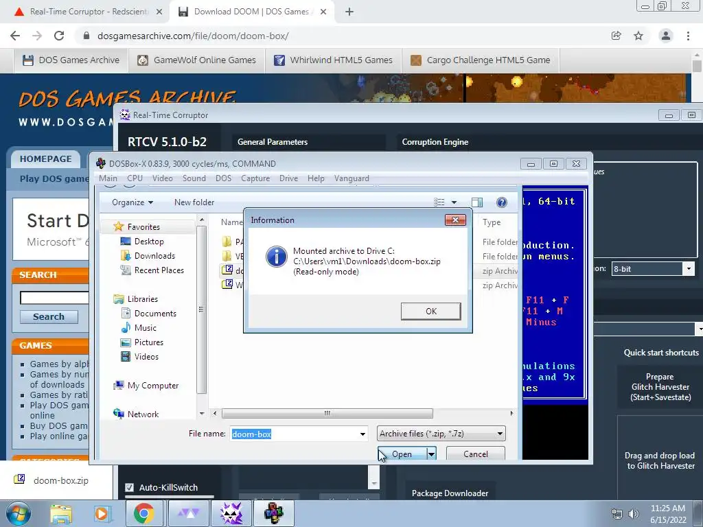Select Documents library
Image resolution: width=703 pixels, height=527 pixels.
click(155, 313)
